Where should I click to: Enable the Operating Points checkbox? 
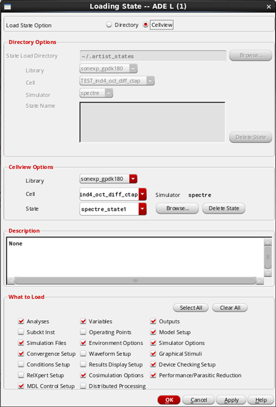(83, 332)
